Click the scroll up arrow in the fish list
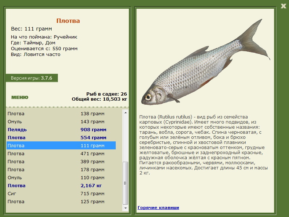The width and height of the screenshot is (289, 217). tap(126, 112)
